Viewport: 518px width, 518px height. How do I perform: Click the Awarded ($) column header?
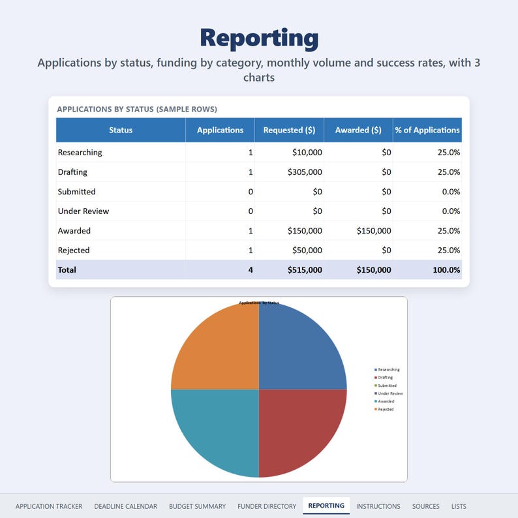(358, 130)
